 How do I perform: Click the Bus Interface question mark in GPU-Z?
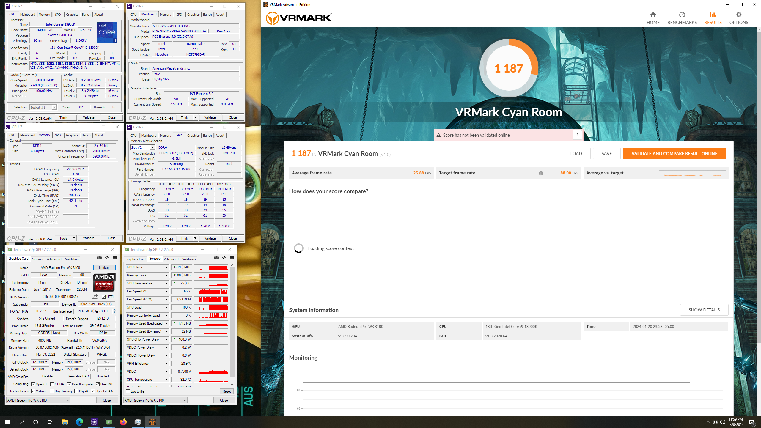pos(114,311)
